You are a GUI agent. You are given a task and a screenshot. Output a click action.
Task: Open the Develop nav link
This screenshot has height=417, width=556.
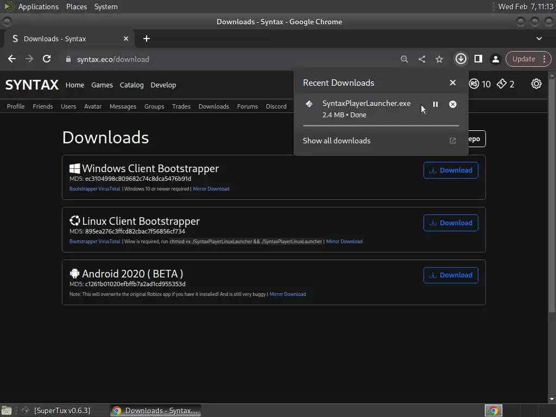[x=163, y=85]
